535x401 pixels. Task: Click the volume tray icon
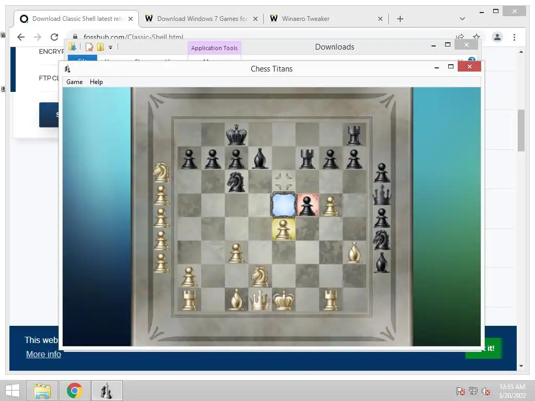(486, 391)
